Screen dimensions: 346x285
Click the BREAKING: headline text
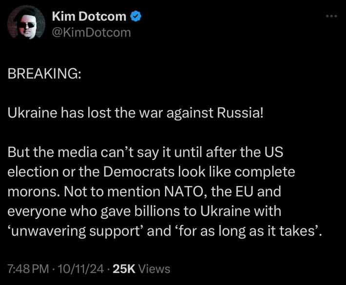pos(44,74)
